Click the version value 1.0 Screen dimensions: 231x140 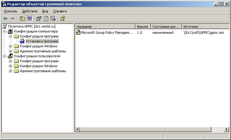[139, 33]
